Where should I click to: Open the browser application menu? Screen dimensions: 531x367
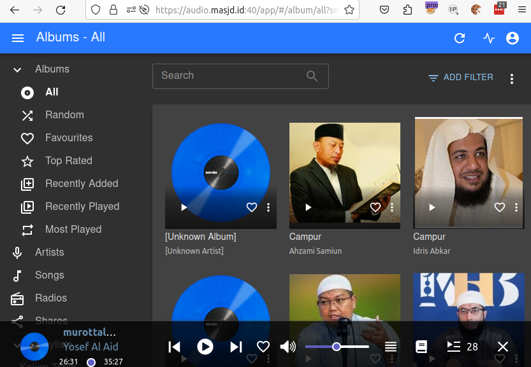pos(522,10)
